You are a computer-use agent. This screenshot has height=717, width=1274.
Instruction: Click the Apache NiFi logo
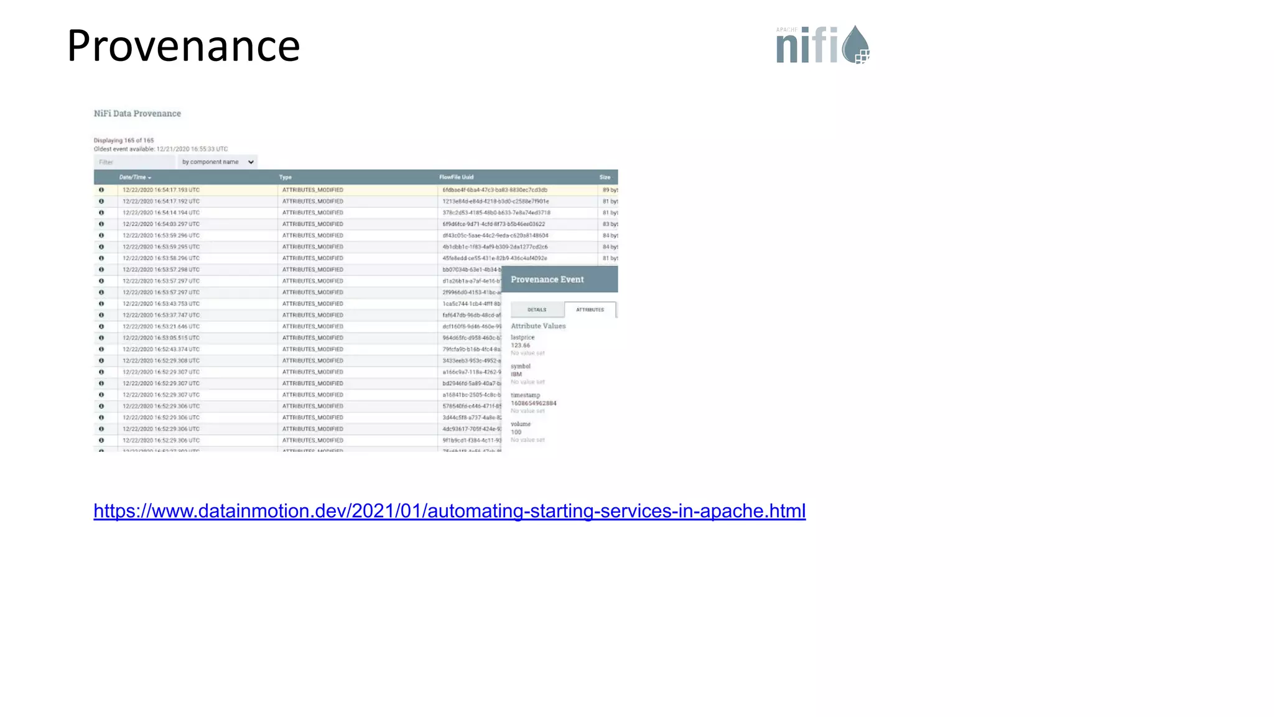[x=822, y=45]
